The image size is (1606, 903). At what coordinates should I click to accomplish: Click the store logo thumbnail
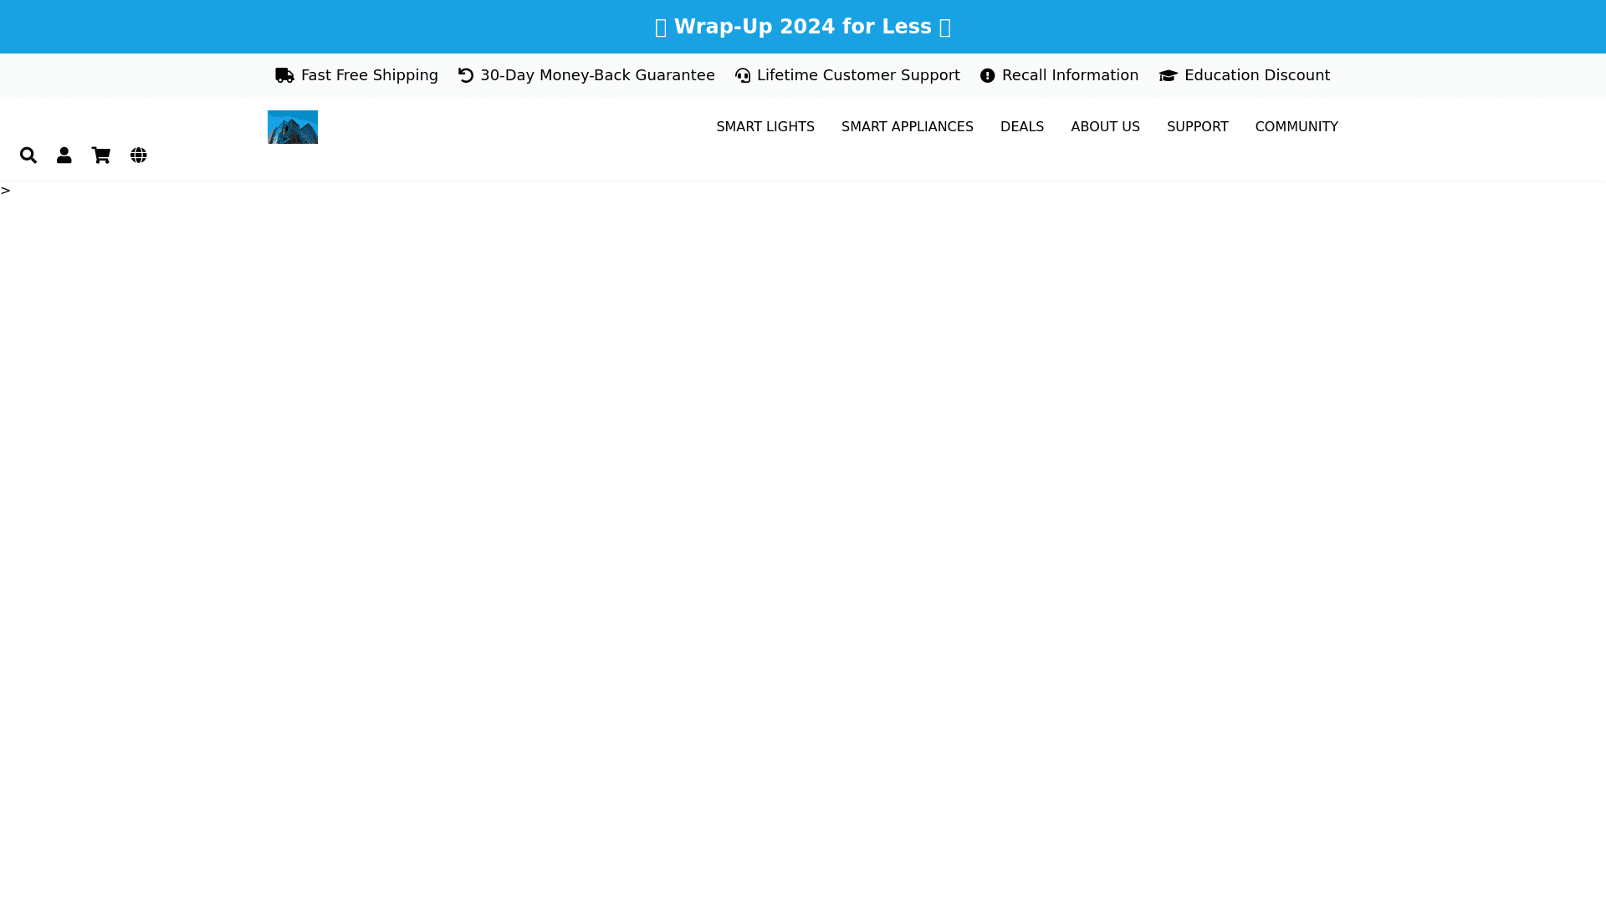[293, 127]
